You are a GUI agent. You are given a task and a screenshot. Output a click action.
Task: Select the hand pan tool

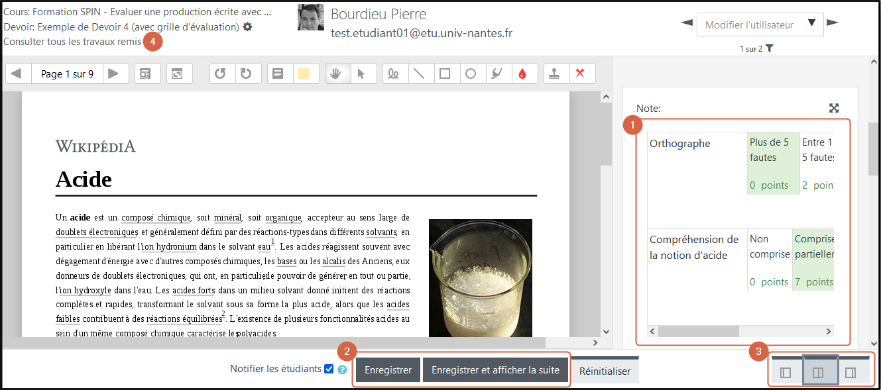(337, 73)
